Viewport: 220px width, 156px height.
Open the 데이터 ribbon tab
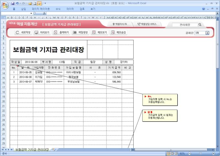[x=70, y=9]
